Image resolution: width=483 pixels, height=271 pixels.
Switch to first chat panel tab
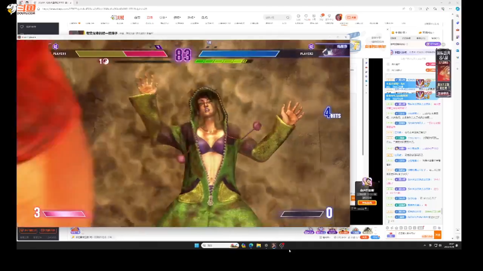394,39
